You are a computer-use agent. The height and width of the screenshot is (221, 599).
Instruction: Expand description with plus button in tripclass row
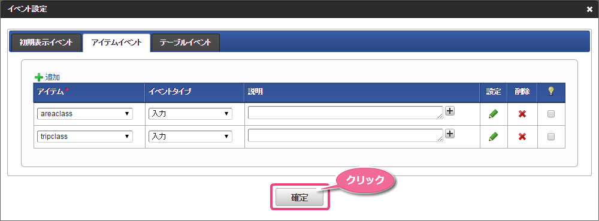450,133
